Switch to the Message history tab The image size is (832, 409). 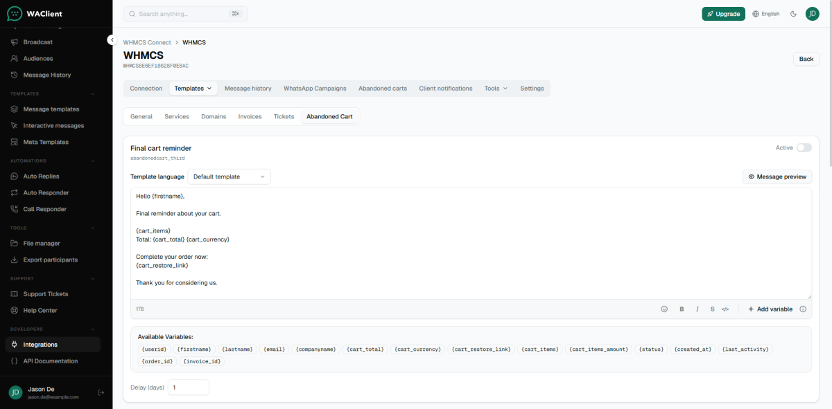(248, 89)
